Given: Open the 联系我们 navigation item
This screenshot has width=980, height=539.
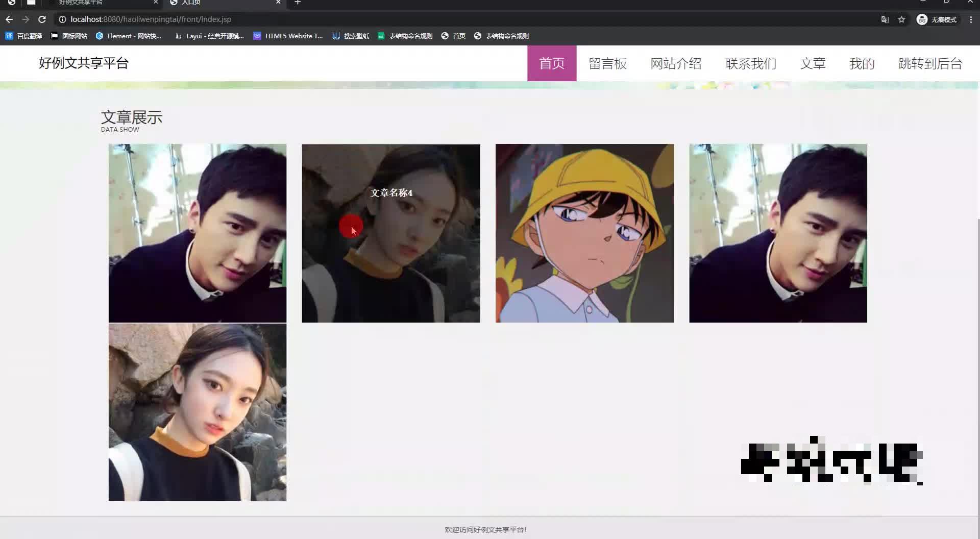Looking at the screenshot, I should point(751,63).
